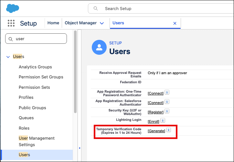Click the Users page avatar icon

coord(99,47)
